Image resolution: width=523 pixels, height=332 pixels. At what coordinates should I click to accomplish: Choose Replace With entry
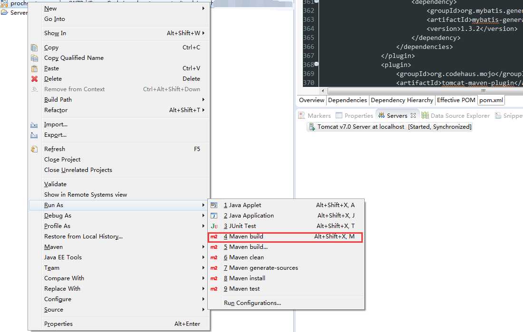119,289
